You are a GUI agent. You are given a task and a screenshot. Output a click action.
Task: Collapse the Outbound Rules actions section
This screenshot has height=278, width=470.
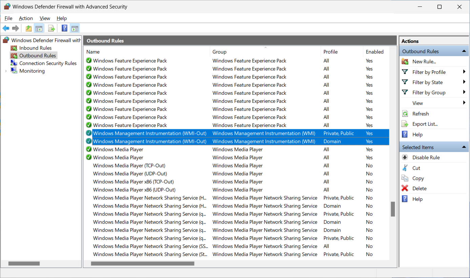pyautogui.click(x=464, y=51)
